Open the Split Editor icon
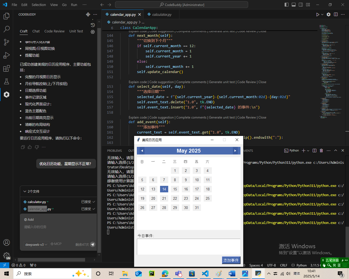This screenshot has width=349, height=279. pyautogui.click(x=336, y=14)
